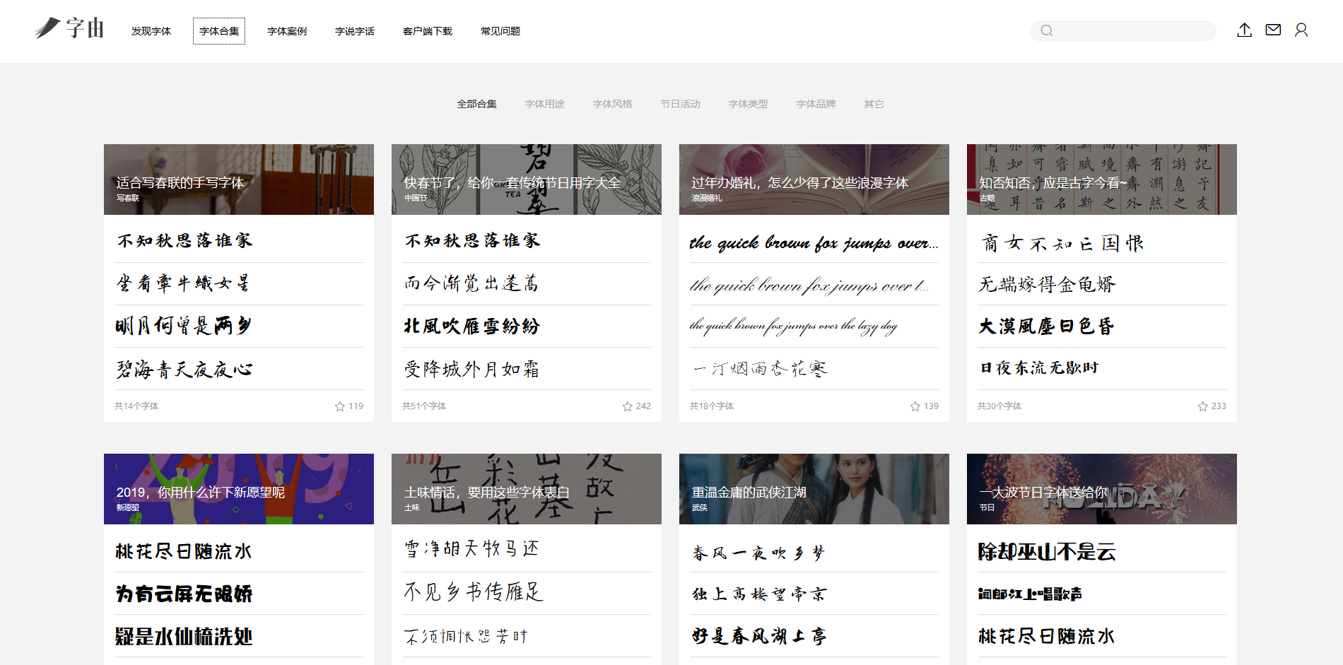Switch to the 其它 filter tab
Viewport: 1343px width, 665px height.
(x=874, y=104)
